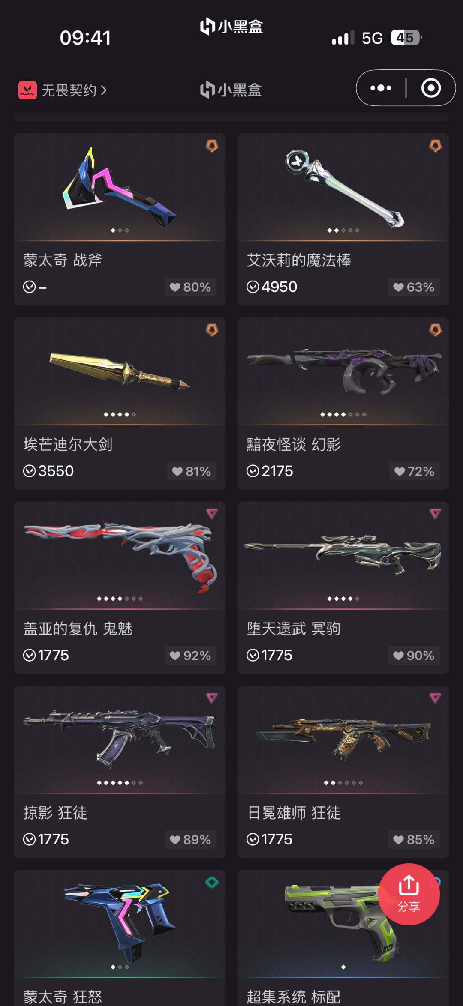
Task: Click pink triangle tier icon on 堕天遗武 冥驹
Action: click(435, 514)
